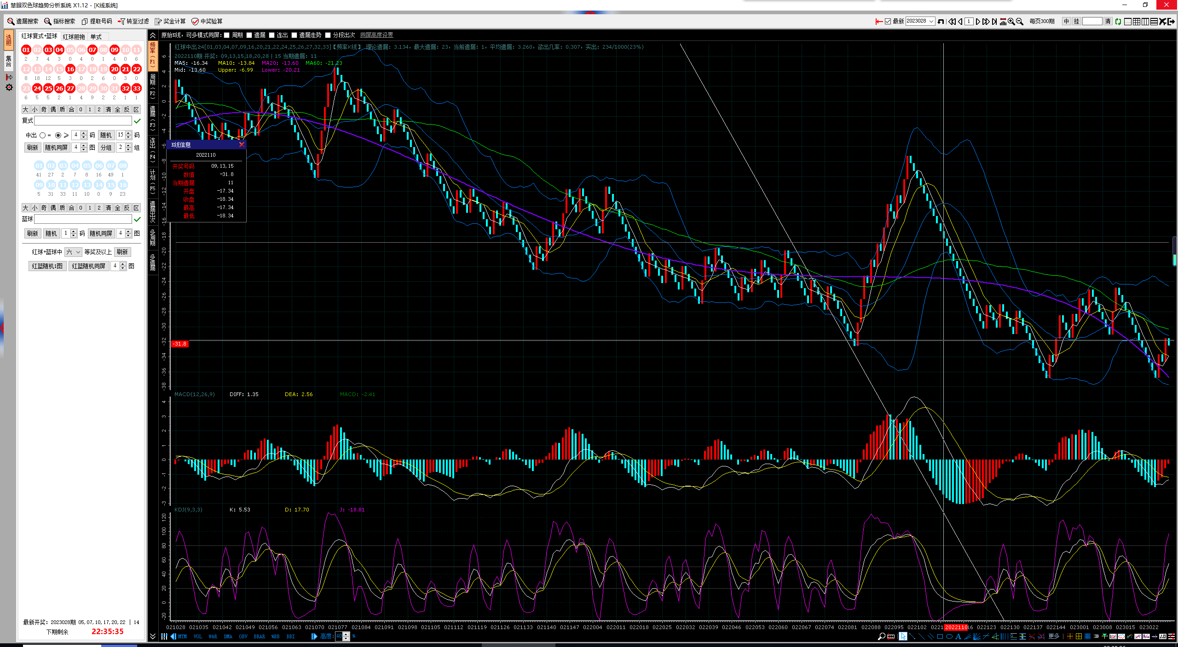
Task: Show previous indicators left arrow
Action: (x=173, y=636)
